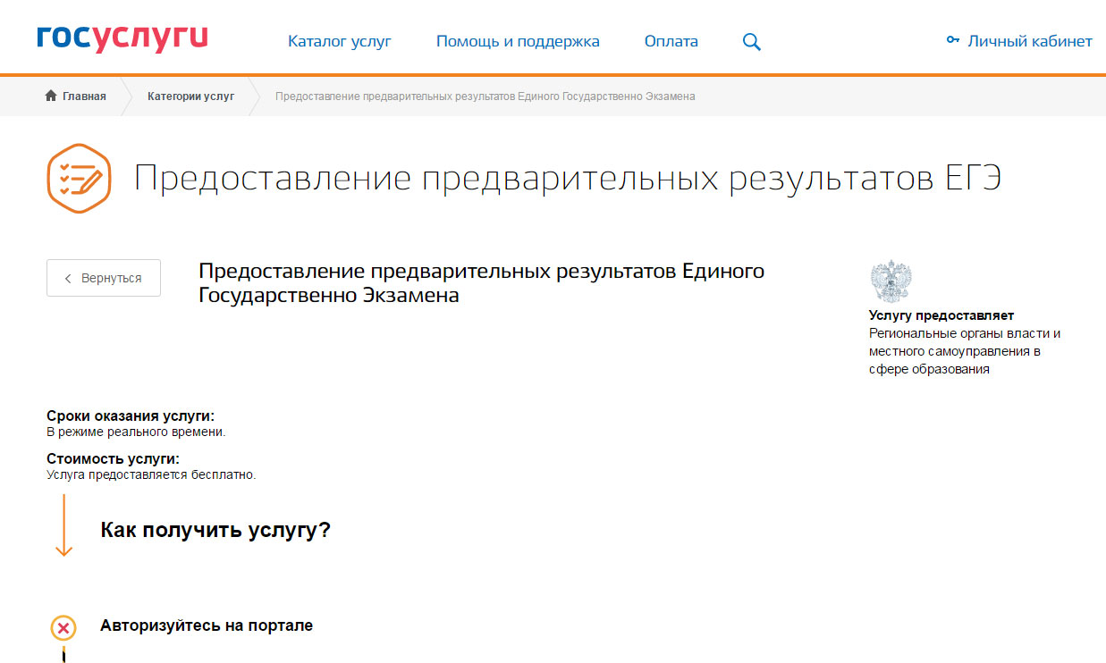1106x663 pixels.
Task: Open Личный кабинет
Action: click(x=1029, y=41)
